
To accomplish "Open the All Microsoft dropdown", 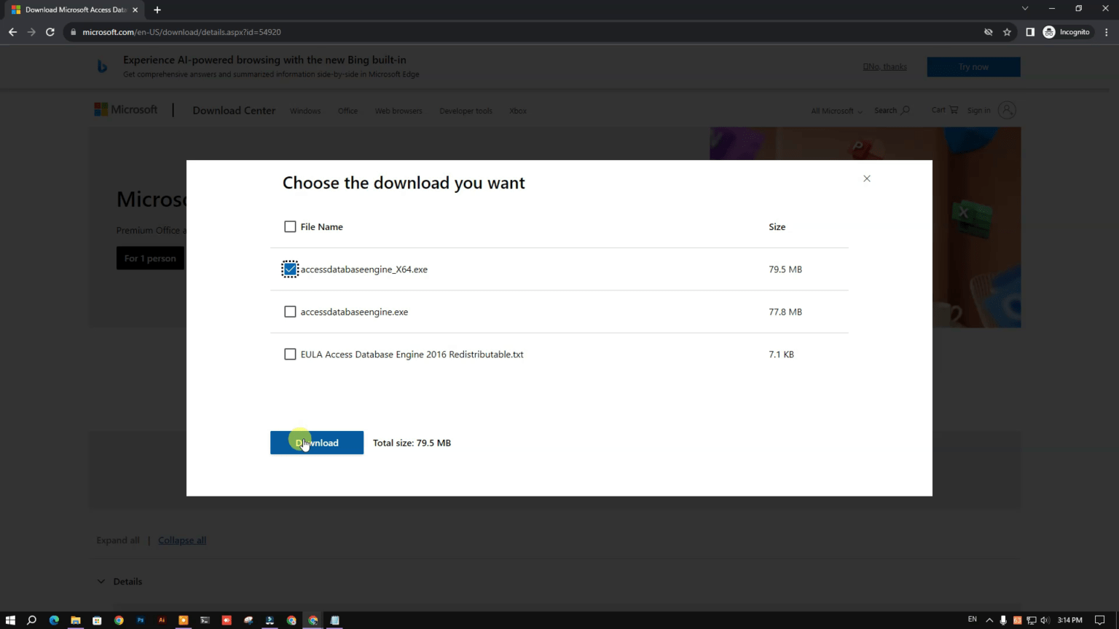I will click(835, 111).
